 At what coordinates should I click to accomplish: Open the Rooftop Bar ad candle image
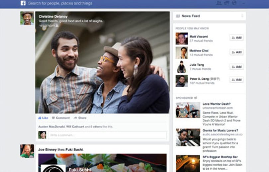click(x=188, y=164)
